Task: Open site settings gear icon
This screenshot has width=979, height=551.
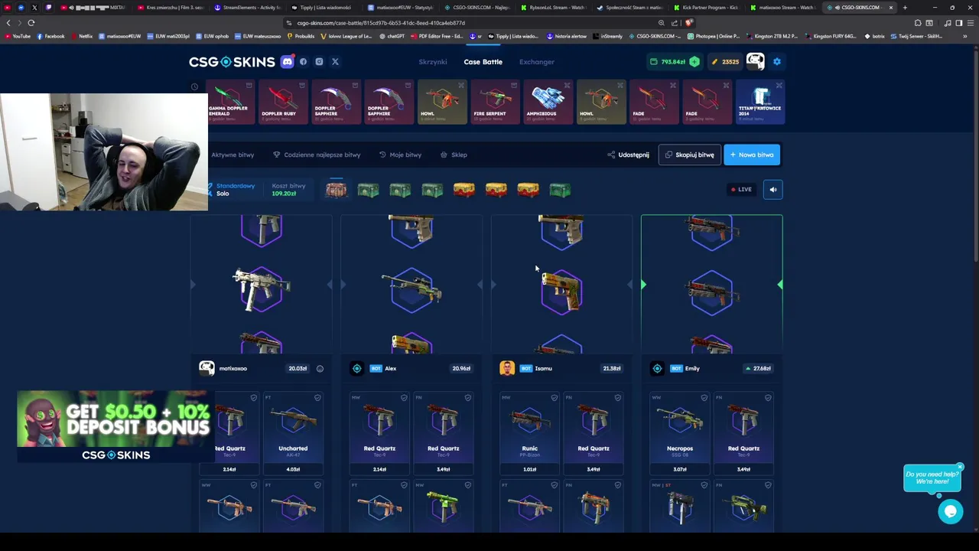Action: [777, 61]
